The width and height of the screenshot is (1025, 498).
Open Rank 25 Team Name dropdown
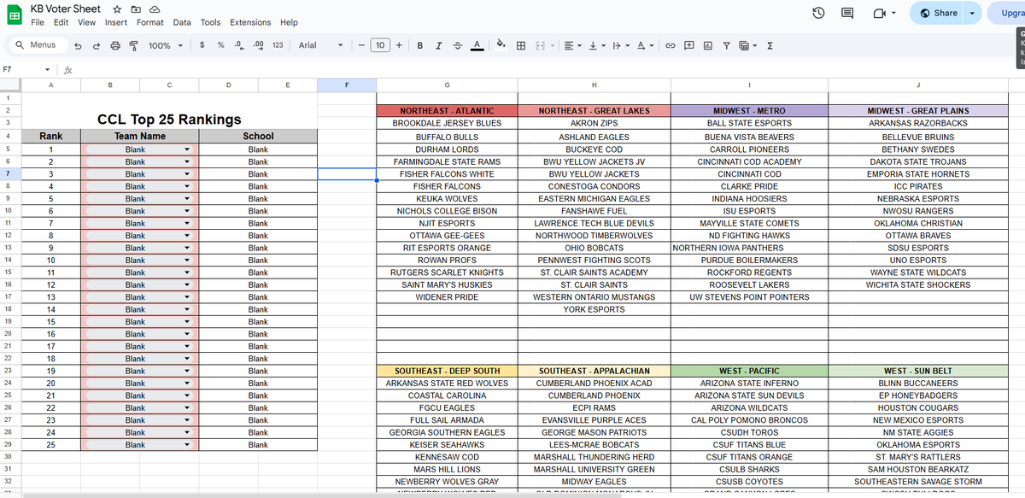coord(187,445)
